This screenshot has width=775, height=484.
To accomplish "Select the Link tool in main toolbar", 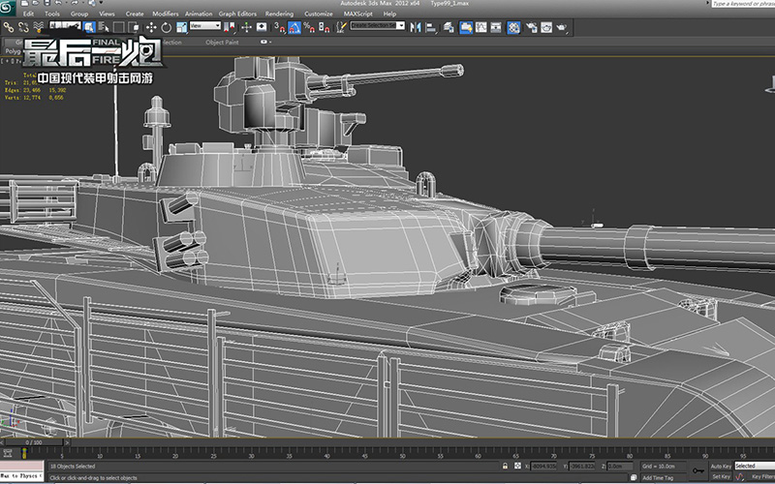I will (9, 27).
